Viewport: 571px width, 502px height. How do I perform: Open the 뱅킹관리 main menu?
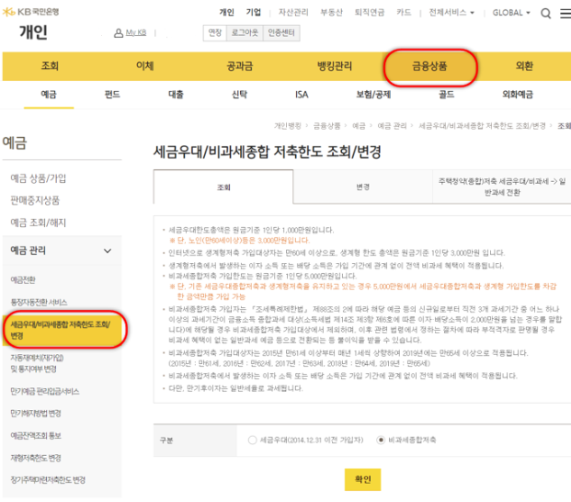point(335,66)
